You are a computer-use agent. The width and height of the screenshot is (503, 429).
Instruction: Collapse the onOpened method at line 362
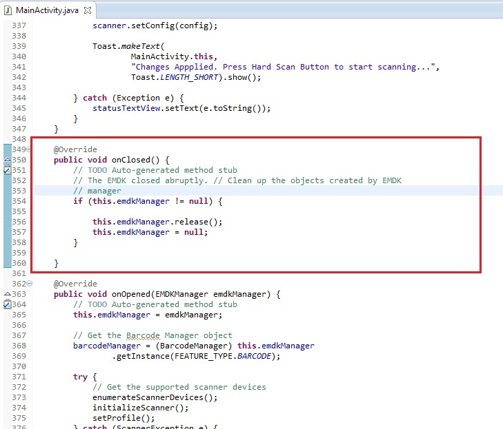[29, 284]
